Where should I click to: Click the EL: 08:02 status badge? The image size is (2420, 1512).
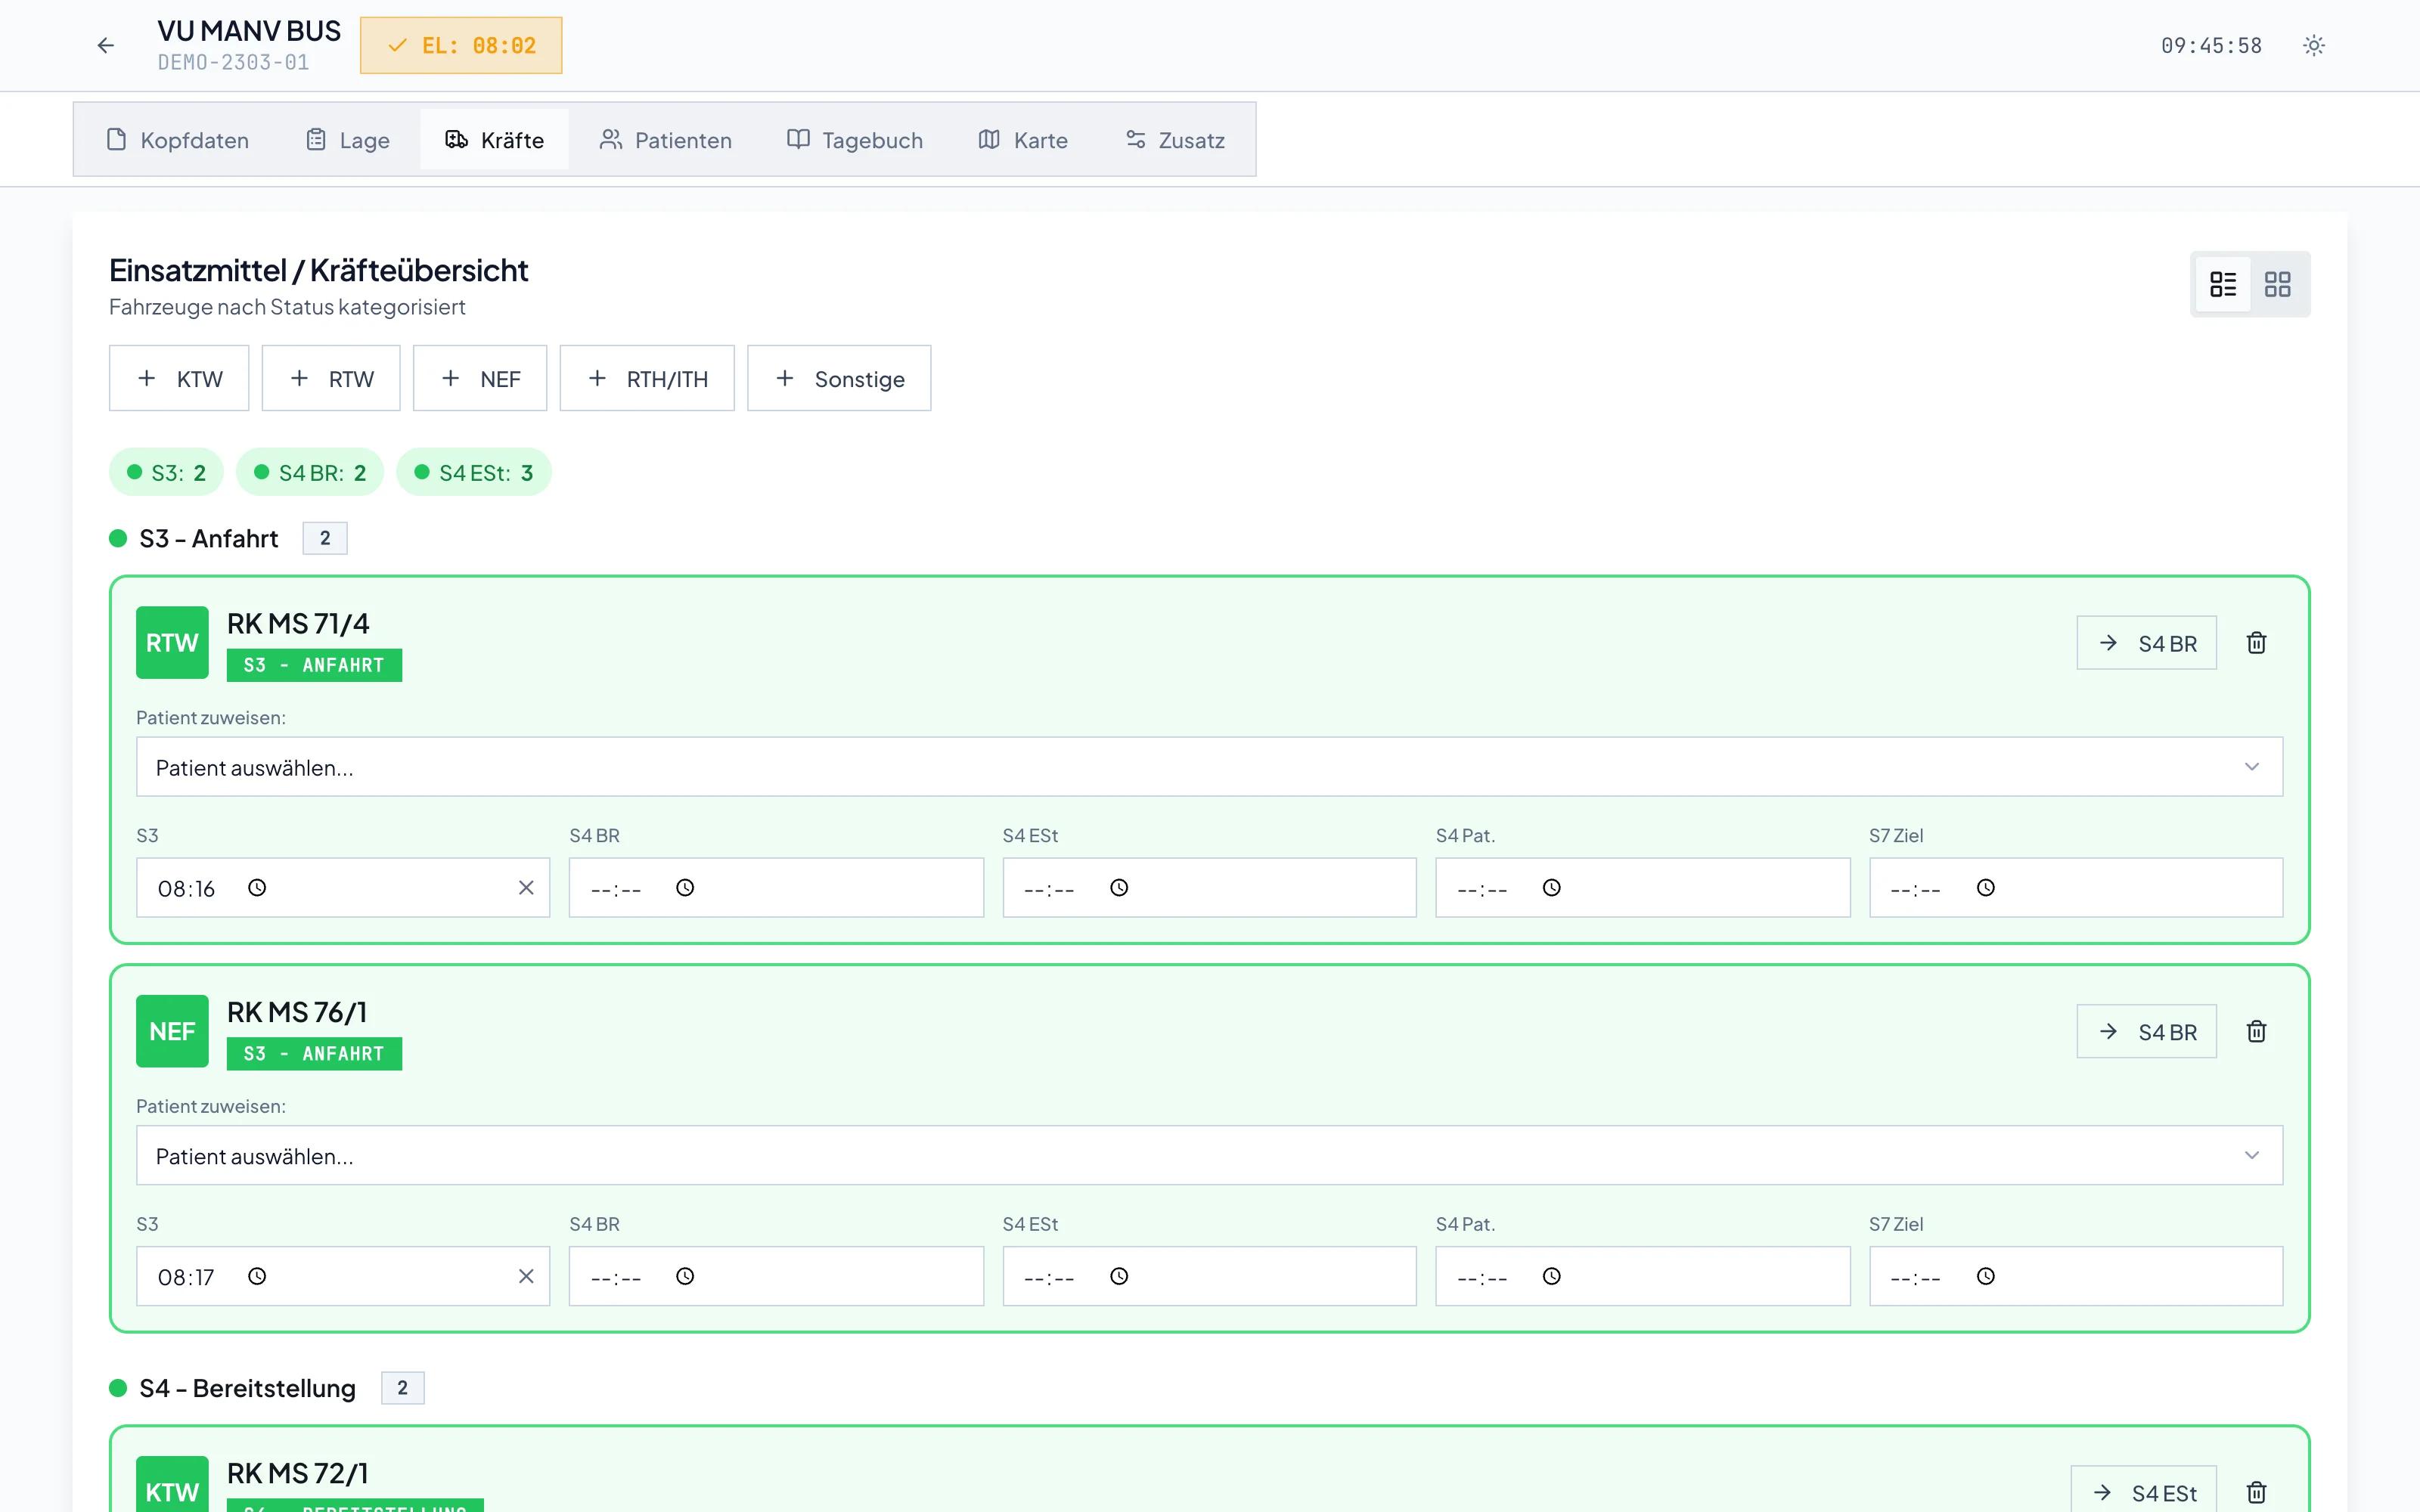pos(461,45)
